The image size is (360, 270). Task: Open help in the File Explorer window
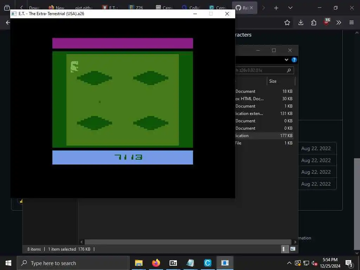294,60
